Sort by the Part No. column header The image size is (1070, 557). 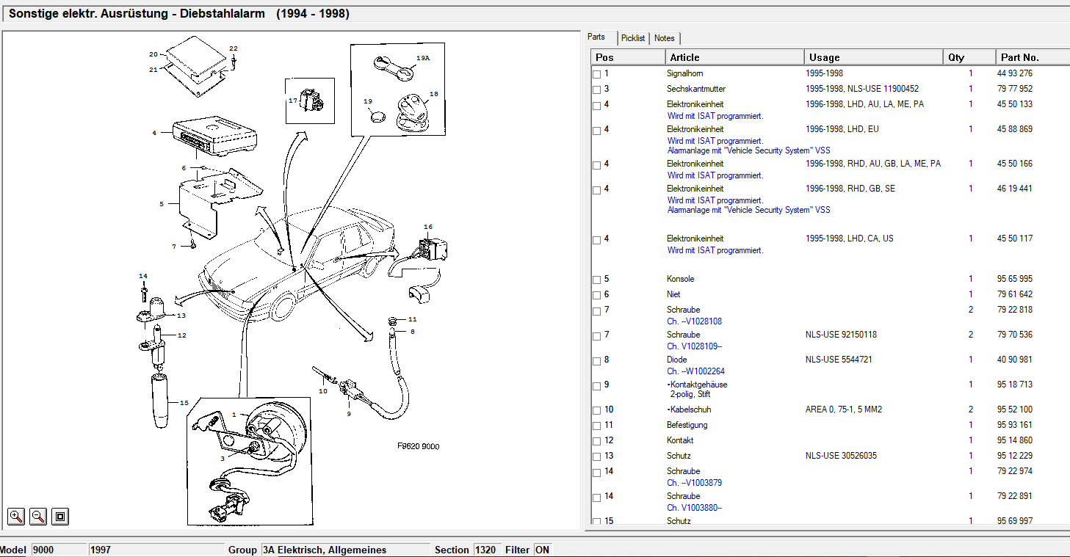[x=1033, y=57]
